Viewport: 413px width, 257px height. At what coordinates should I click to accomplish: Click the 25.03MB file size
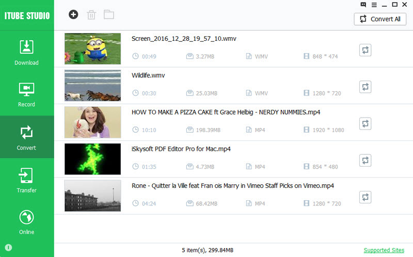[206, 93]
